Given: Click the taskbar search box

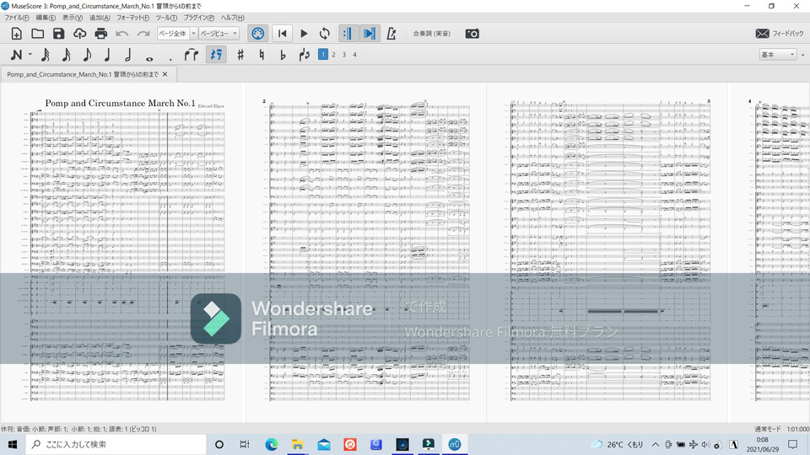Looking at the screenshot, I should pyautogui.click(x=116, y=444).
